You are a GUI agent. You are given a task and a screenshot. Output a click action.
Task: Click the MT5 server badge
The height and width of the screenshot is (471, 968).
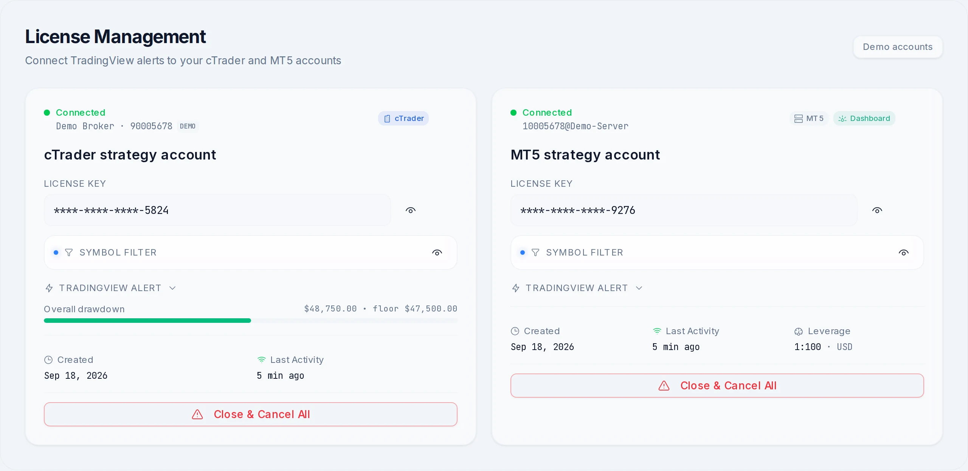[809, 118]
